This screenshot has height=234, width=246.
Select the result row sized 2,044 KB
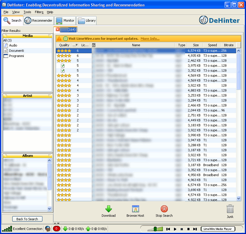(x=146, y=110)
